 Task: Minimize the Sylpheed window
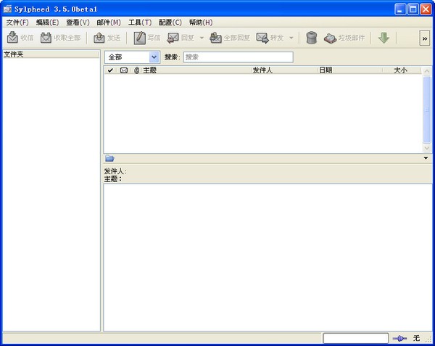tap(400, 9)
